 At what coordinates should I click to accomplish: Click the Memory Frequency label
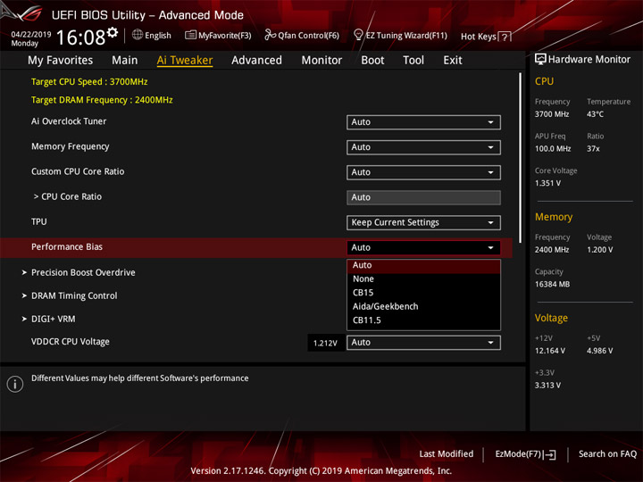[71, 146]
